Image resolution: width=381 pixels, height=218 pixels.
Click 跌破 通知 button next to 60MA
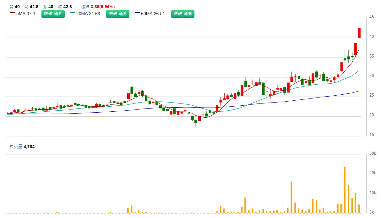pyautogui.click(x=183, y=14)
